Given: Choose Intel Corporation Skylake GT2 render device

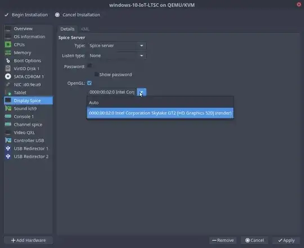Looking at the screenshot, I should coord(160,113).
